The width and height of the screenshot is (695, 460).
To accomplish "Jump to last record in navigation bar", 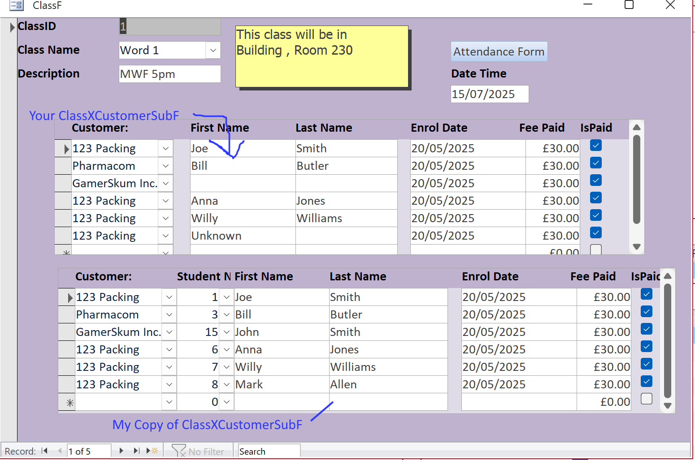I will point(136,451).
